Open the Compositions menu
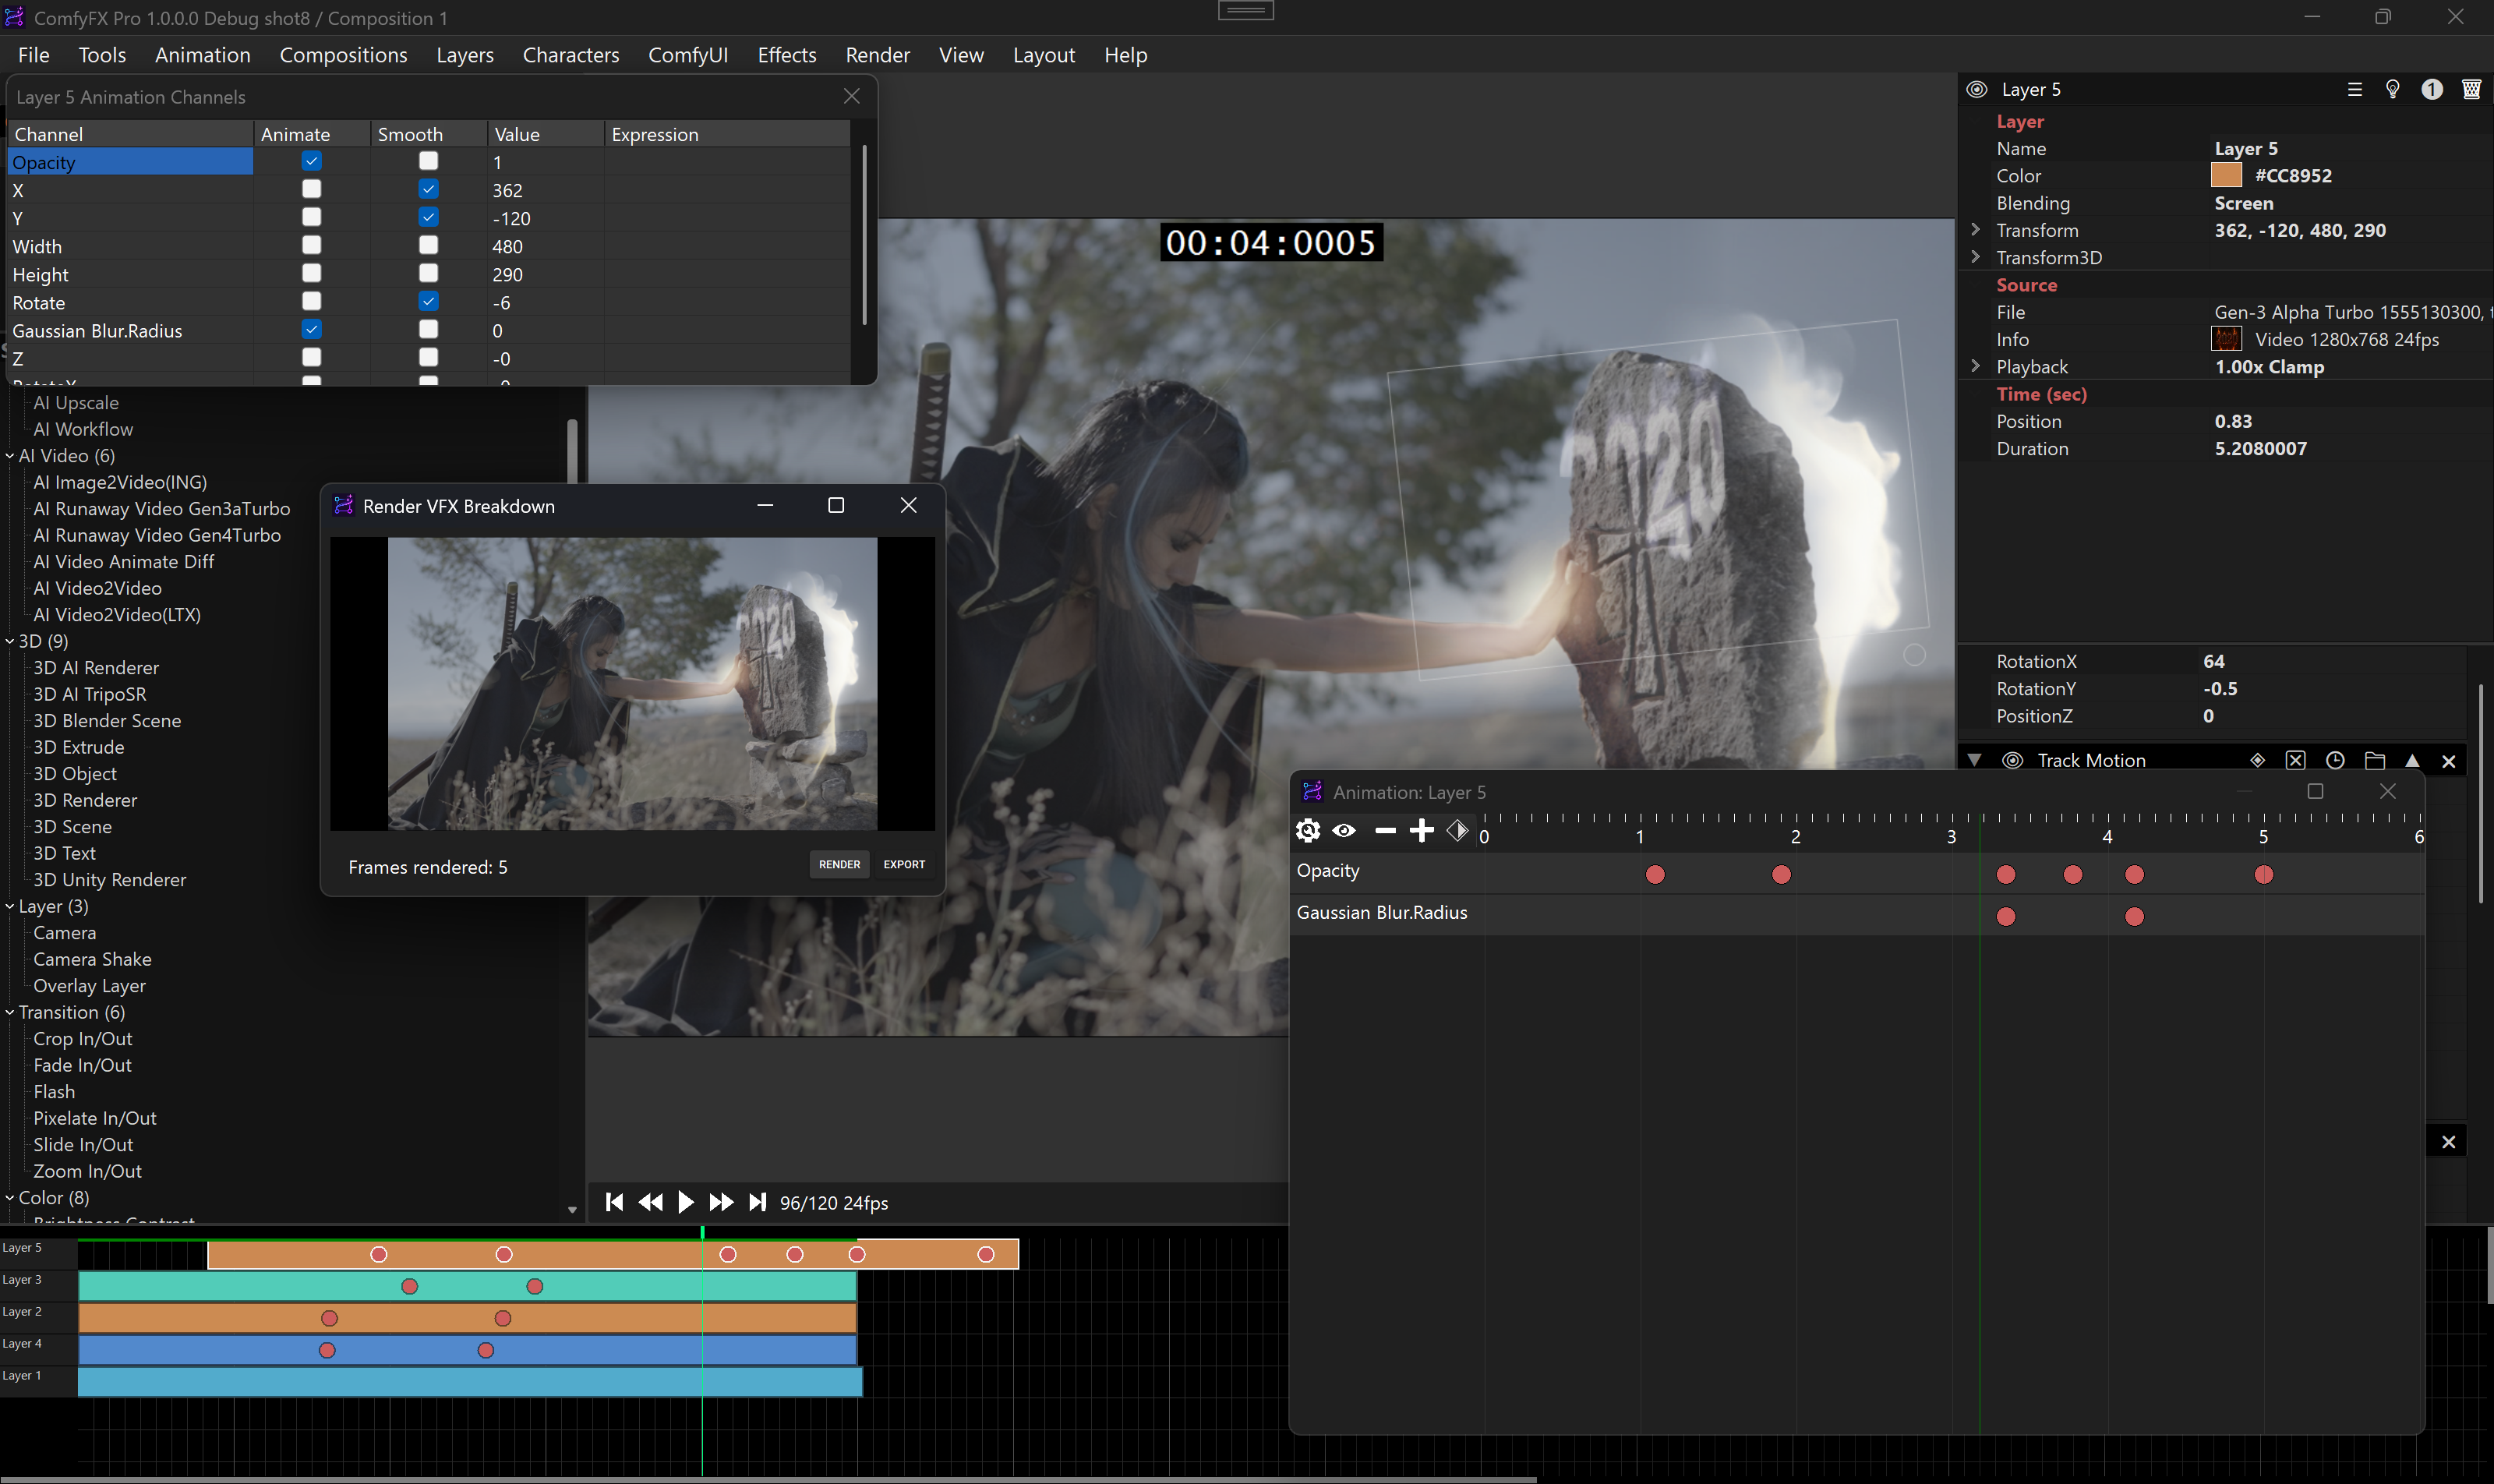2494x1484 pixels. coord(343,55)
